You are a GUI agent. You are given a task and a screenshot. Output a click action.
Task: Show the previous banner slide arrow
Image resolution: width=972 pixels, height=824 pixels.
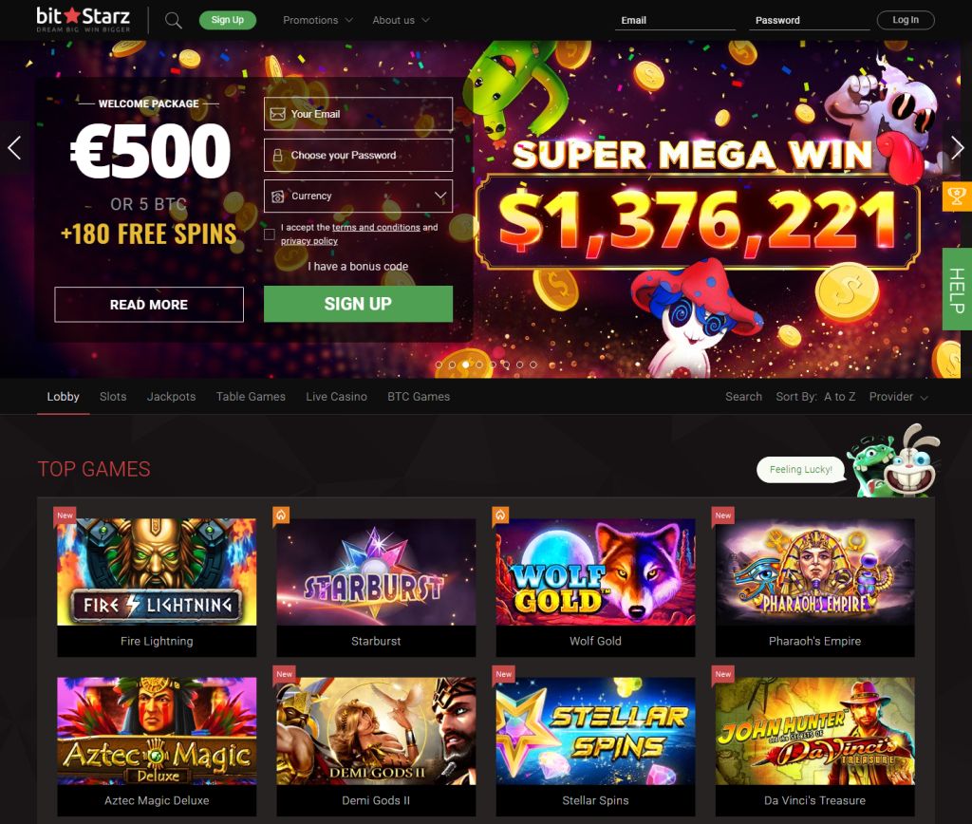pos(14,147)
